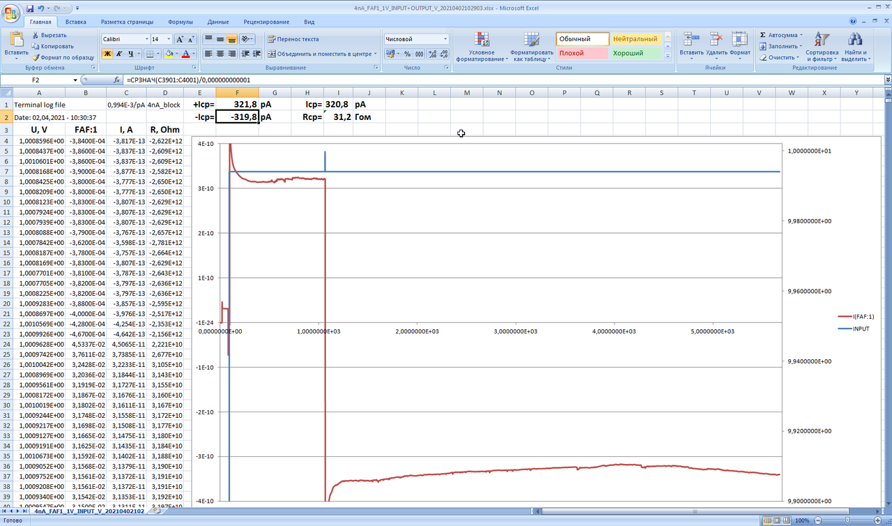Switch to the Вставка ribbon tab
892x526 pixels.
[x=75, y=22]
